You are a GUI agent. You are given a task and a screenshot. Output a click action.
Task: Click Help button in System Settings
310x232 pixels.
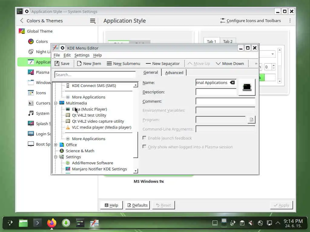click(111, 205)
